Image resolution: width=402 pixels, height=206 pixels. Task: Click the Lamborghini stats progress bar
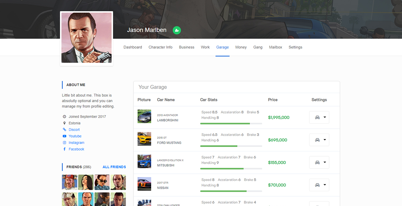point(231,124)
